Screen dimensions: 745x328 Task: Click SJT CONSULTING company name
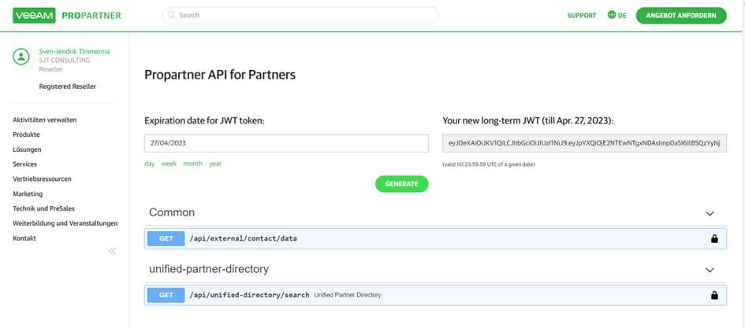pyautogui.click(x=65, y=61)
